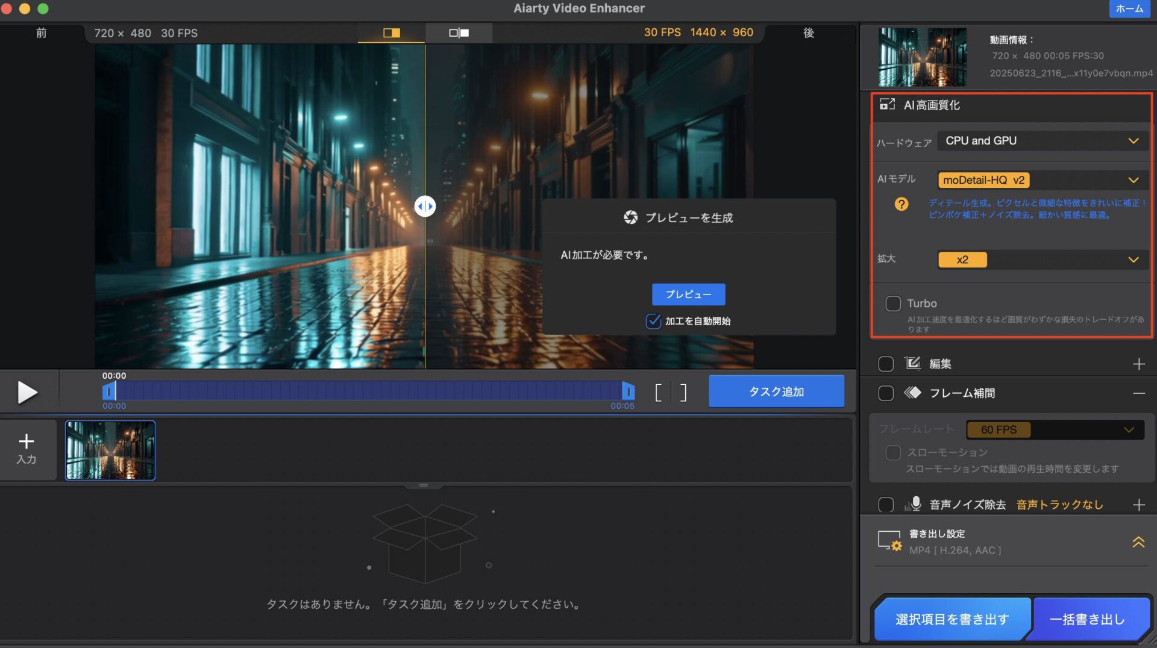Set the trim end bracket marker
This screenshot has width=1157, height=648.
683,393
